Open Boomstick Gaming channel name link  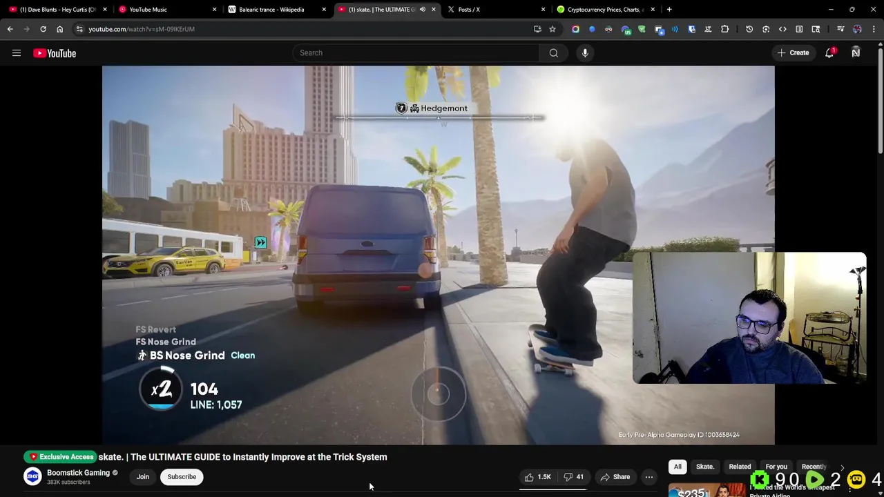(78, 473)
